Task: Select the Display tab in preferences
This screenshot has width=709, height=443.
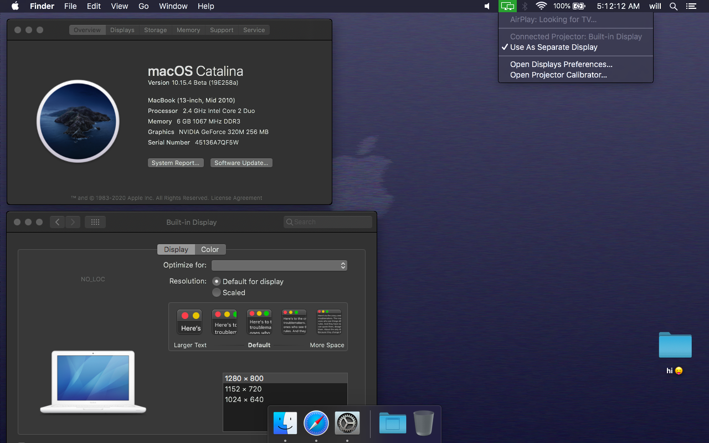Action: pyautogui.click(x=176, y=249)
